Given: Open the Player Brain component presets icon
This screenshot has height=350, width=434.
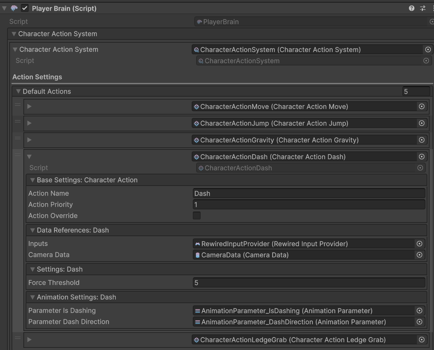Looking at the screenshot, I should click(422, 9).
